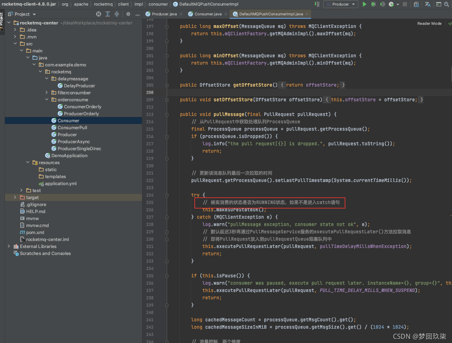Open the consumer breadcrumb at the top
This screenshot has width=452, height=343.
(x=158, y=4)
